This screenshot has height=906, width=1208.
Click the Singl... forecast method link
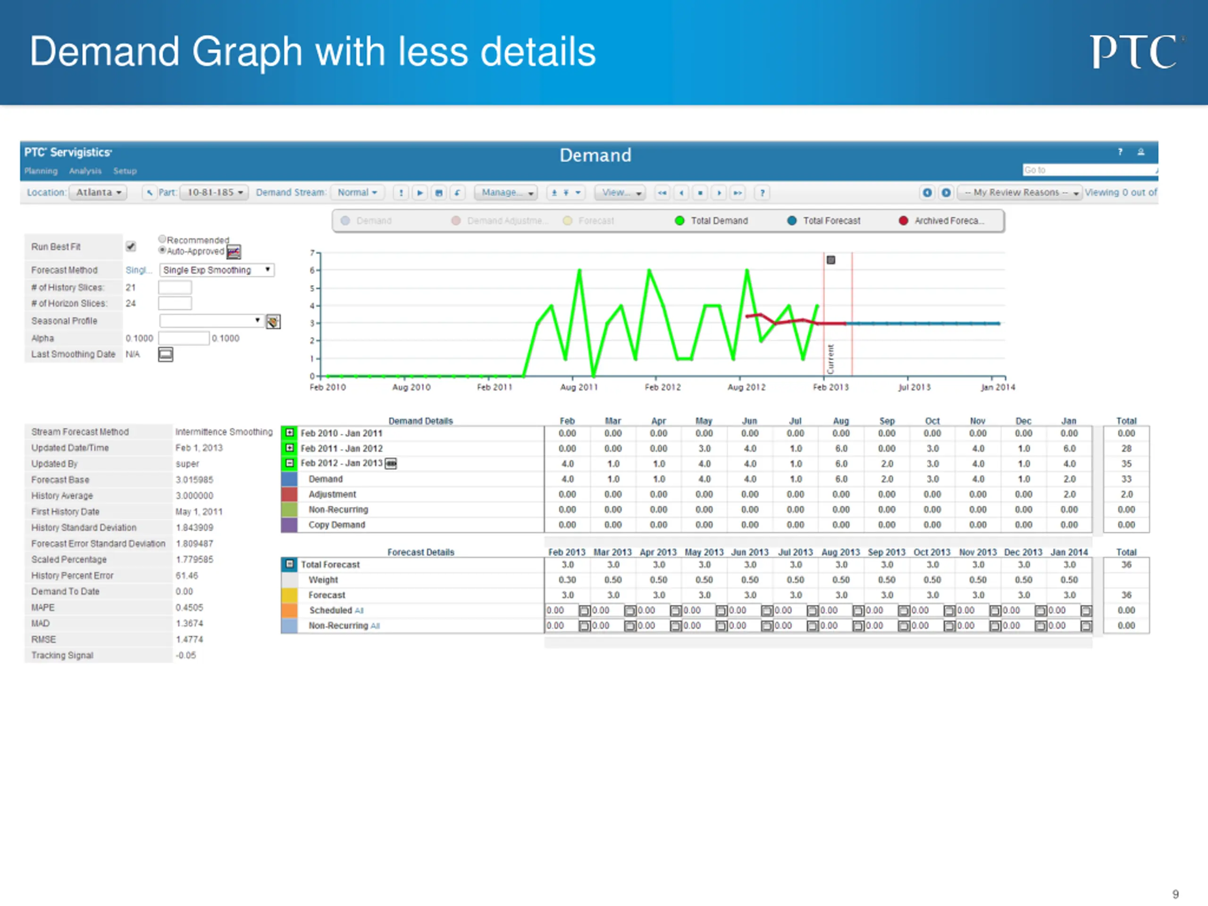click(x=139, y=270)
